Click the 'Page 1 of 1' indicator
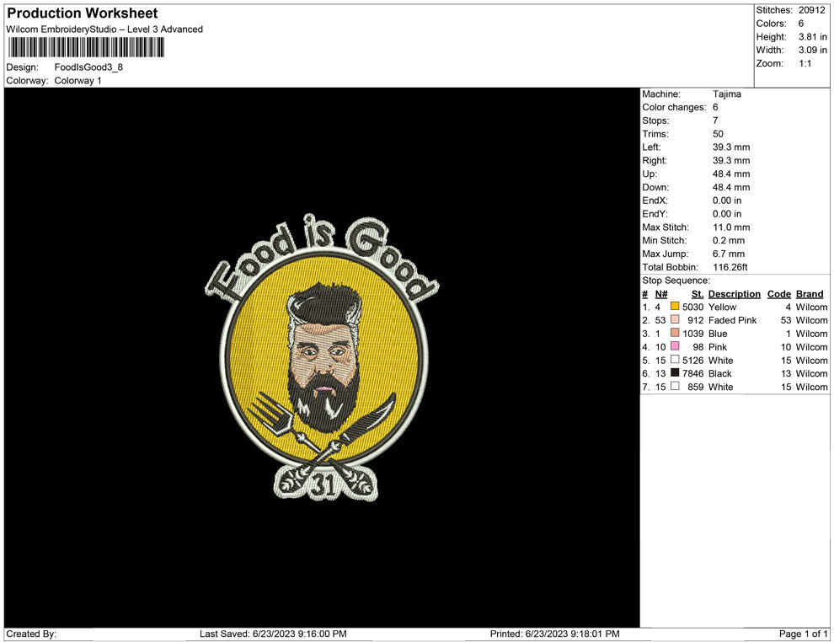 (803, 634)
